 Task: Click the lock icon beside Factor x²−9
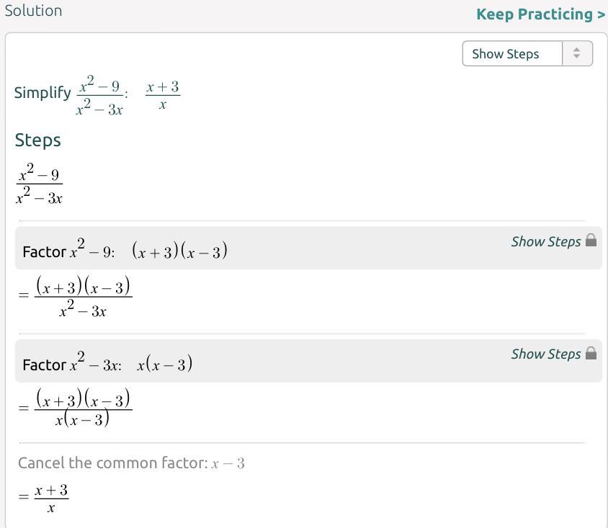click(591, 241)
